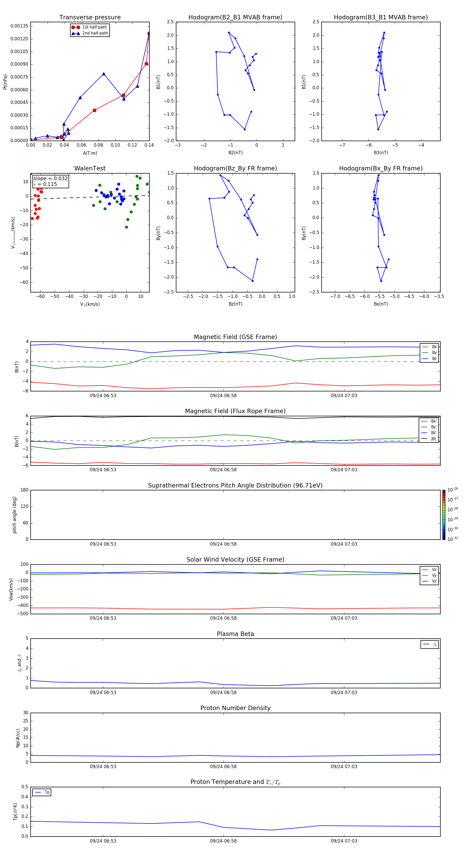Click the 'Bz' legend entry in GSE panel
This screenshot has height=864, width=471.
[x=429, y=358]
